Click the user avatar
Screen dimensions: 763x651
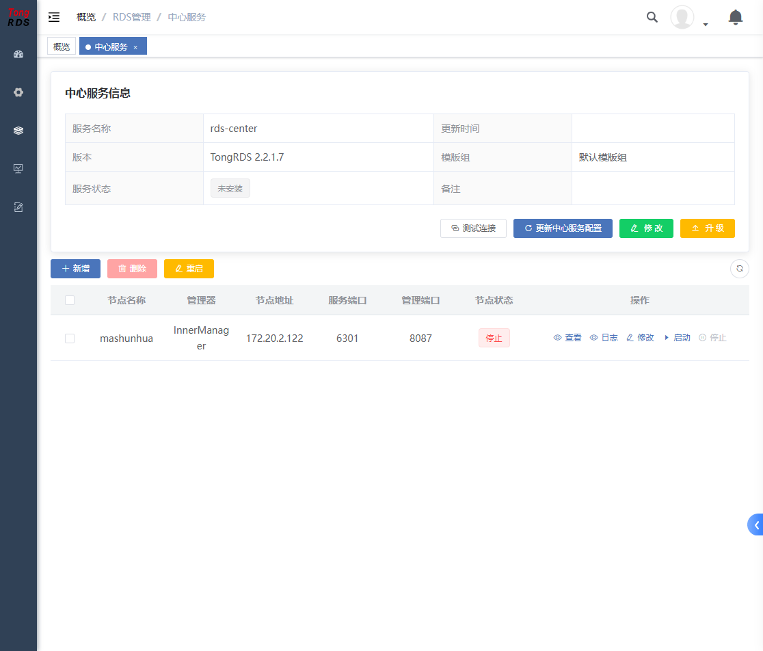[682, 18]
